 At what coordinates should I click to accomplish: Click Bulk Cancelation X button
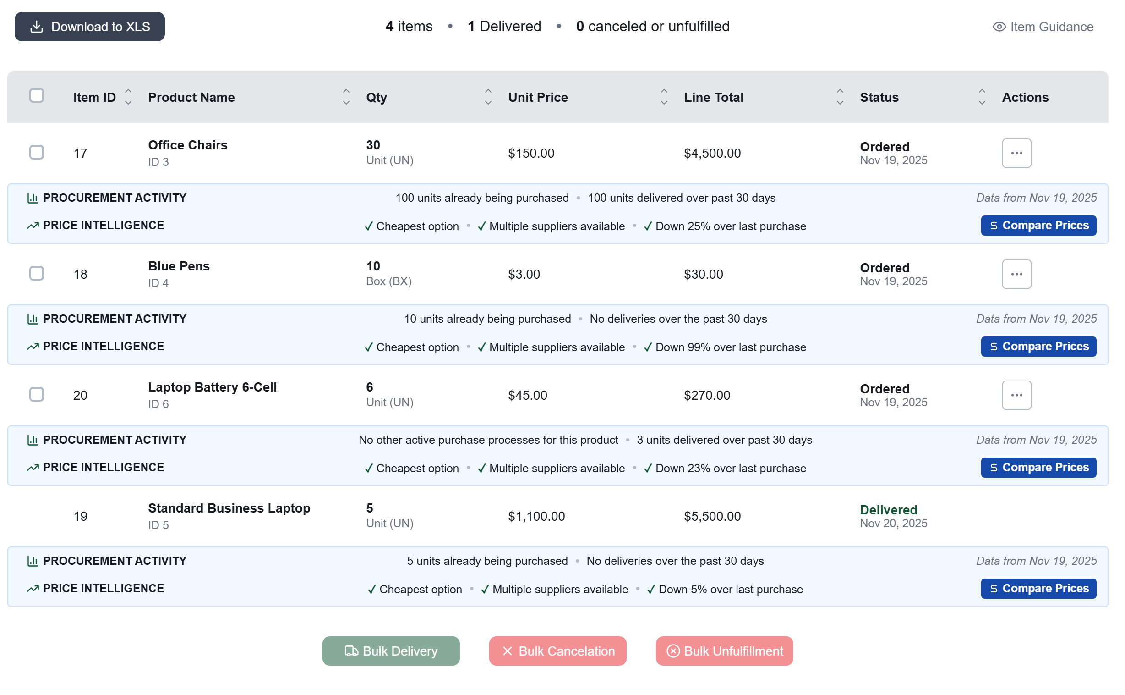pyautogui.click(x=558, y=651)
